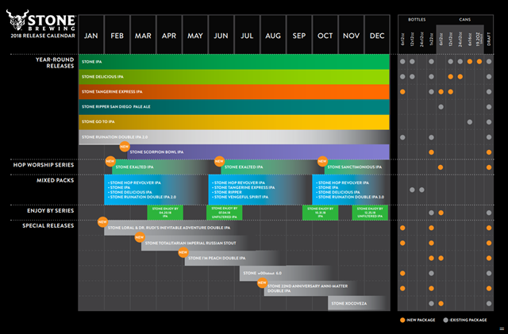This screenshot has width=508, height=334.
Task: Click the 'CANS' package header
Action: pyautogui.click(x=464, y=20)
